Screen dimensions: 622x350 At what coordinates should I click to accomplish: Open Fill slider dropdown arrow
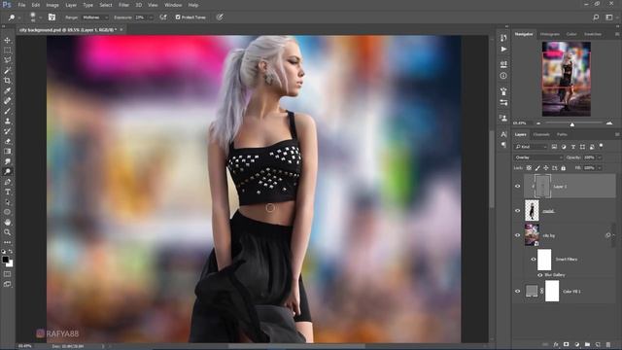[x=600, y=168]
